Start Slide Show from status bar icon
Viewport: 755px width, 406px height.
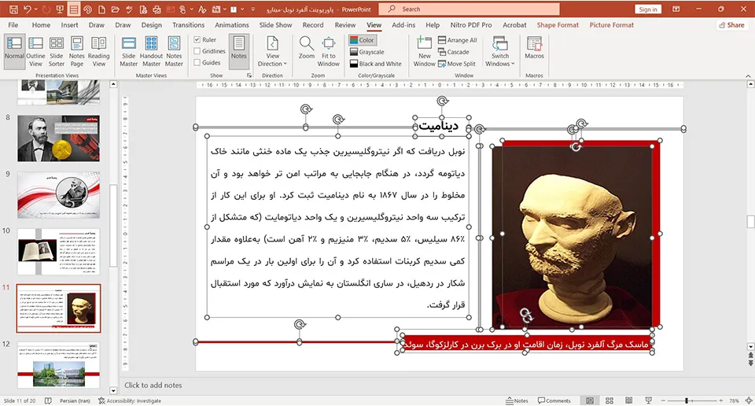coord(649,400)
